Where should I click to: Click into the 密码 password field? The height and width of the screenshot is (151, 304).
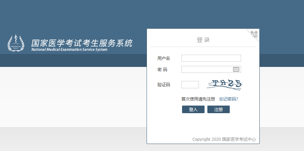[x=207, y=69]
